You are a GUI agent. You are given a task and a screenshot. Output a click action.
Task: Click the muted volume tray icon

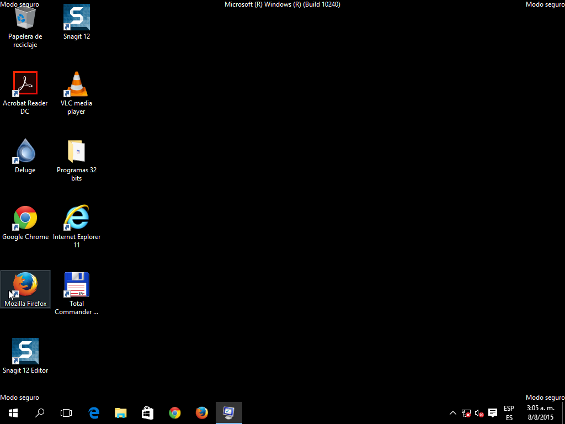pos(479,413)
